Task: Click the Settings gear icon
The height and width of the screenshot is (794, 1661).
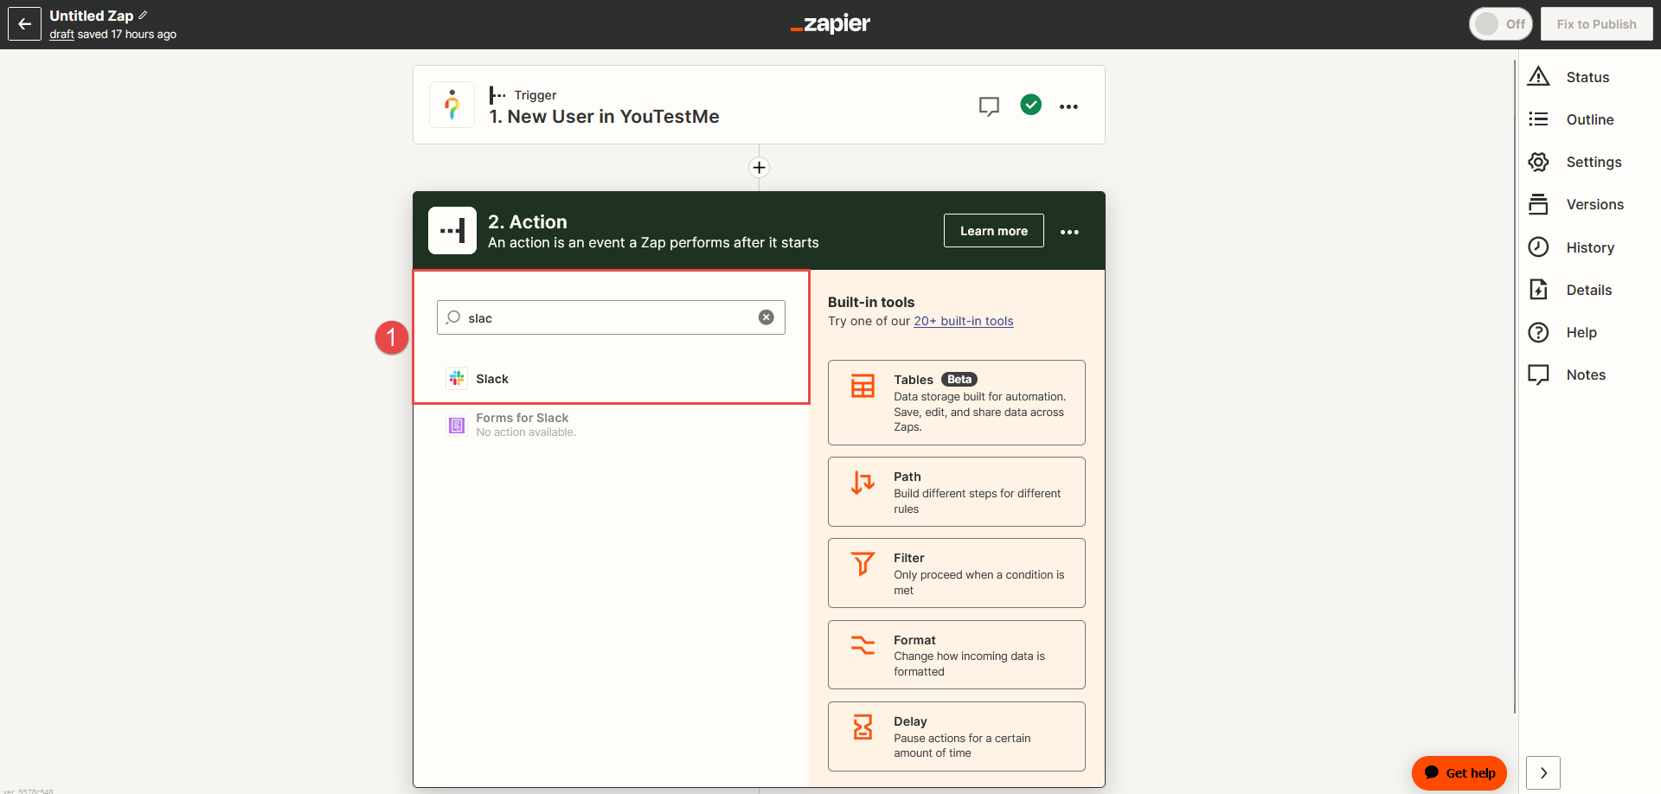Action: [1538, 162]
